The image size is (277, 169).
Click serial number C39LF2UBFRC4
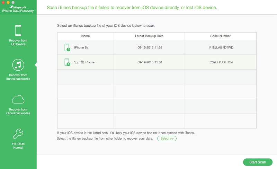(221, 62)
